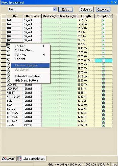Click net name cell SPI_MISO
Screen dimensions: 118x166
(x=15, y=113)
